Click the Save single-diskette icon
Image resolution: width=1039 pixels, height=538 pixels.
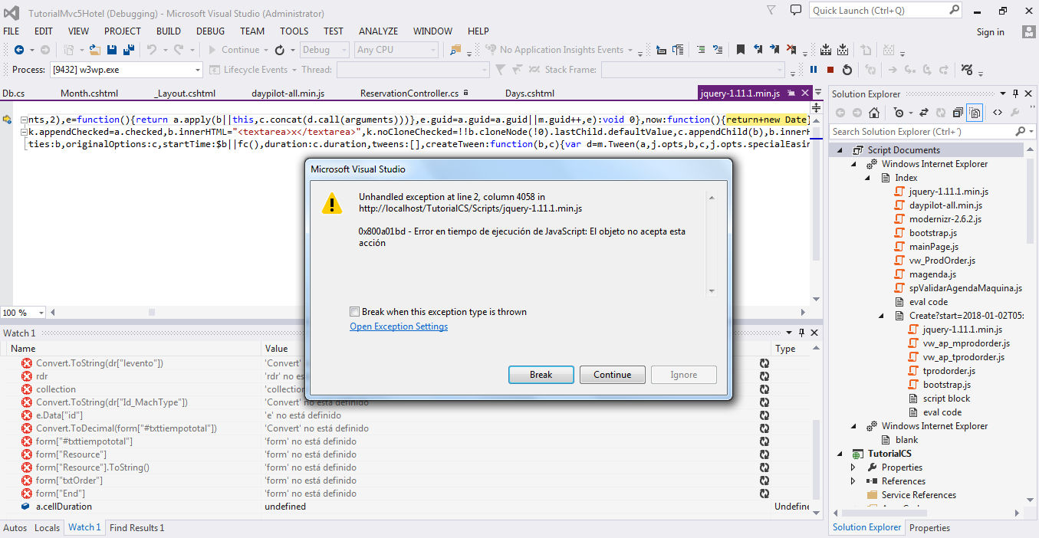(112, 50)
